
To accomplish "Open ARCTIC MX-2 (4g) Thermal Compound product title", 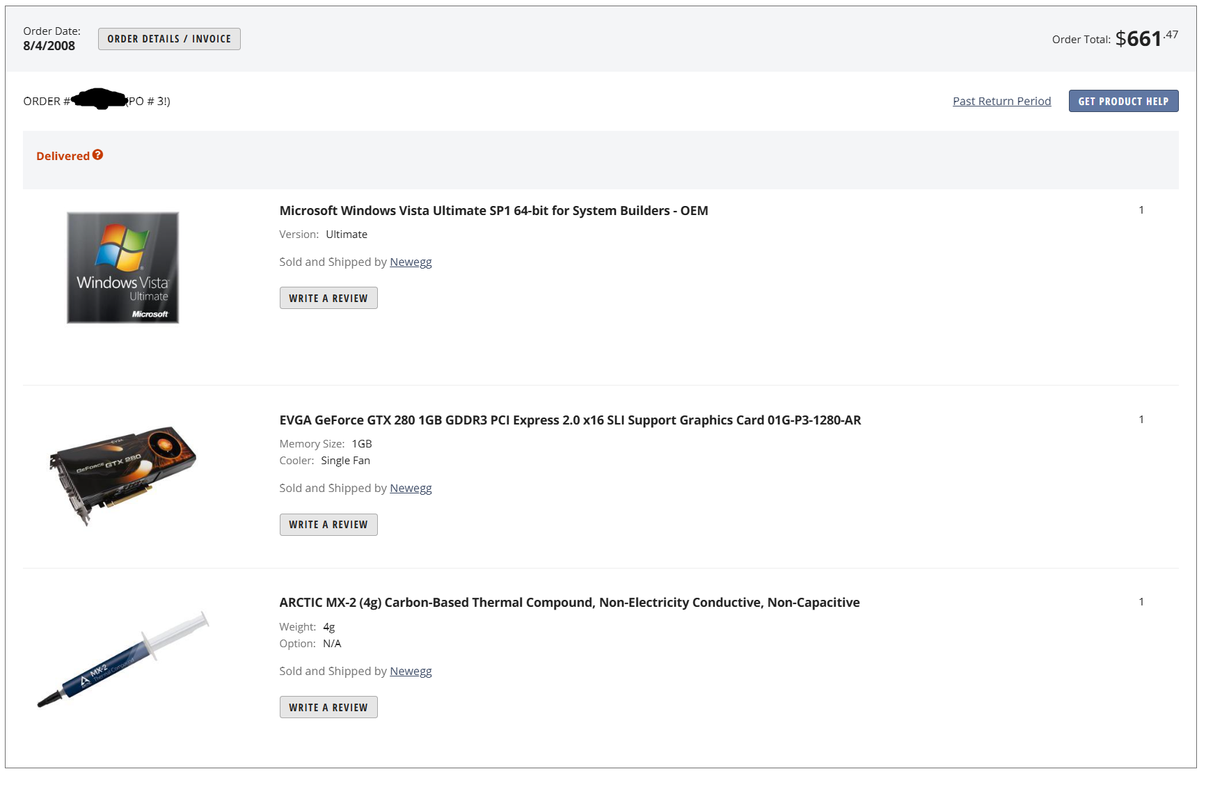I will (569, 603).
